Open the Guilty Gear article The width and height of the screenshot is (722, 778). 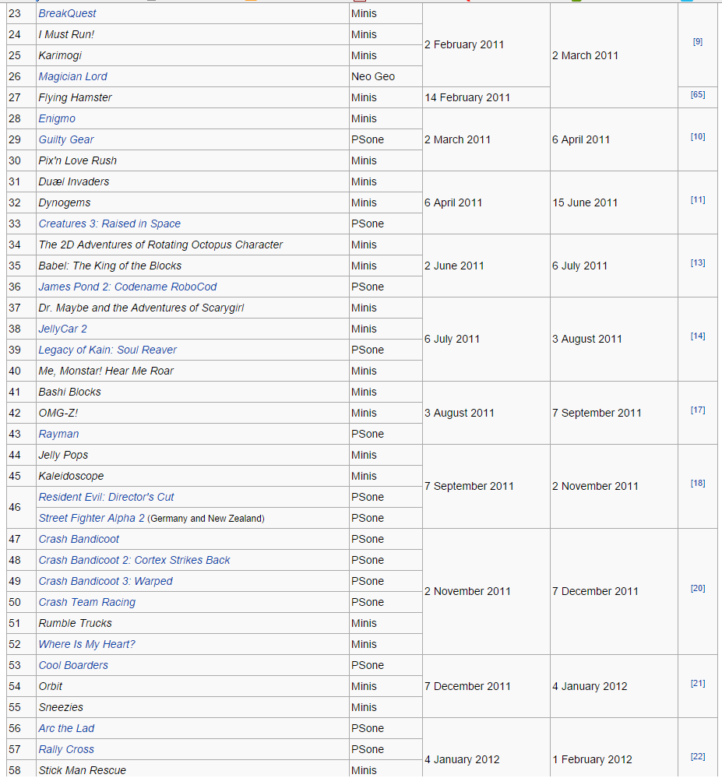click(x=66, y=139)
